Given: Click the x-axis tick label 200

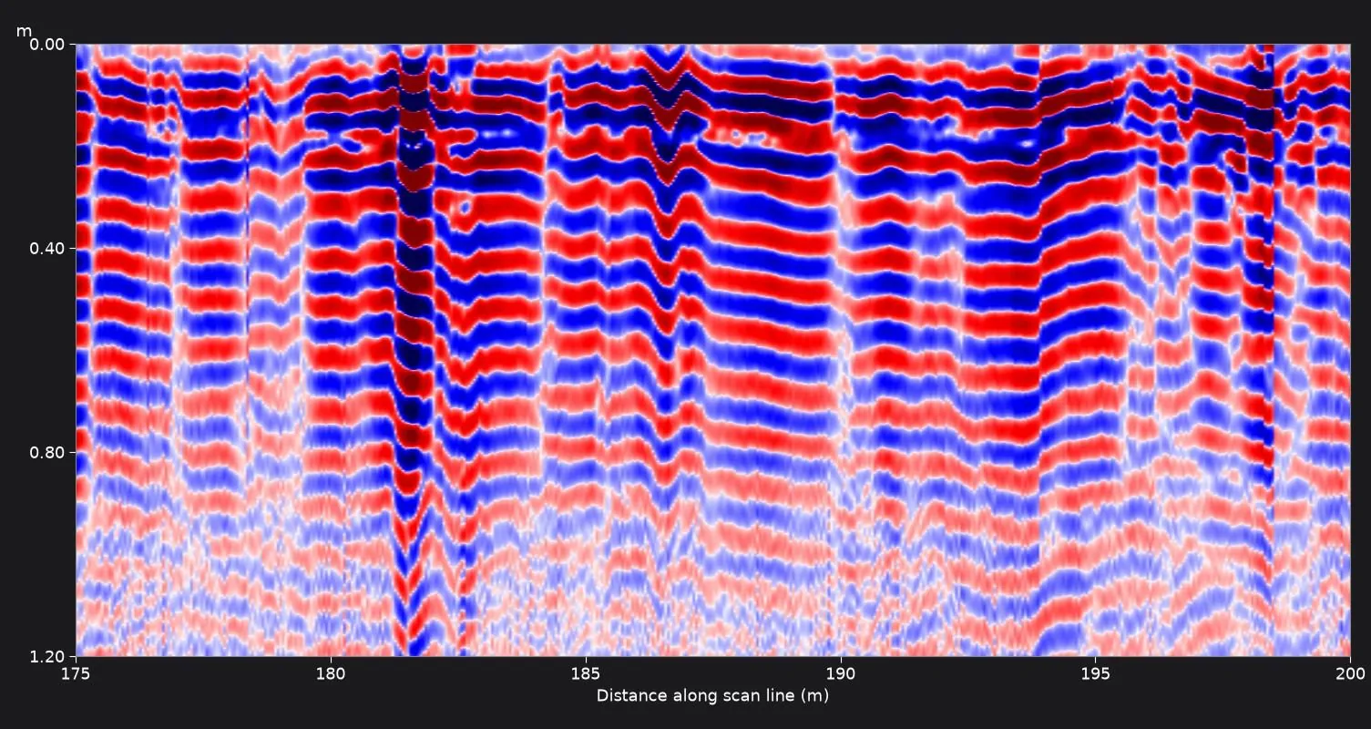Looking at the screenshot, I should click(1350, 673).
